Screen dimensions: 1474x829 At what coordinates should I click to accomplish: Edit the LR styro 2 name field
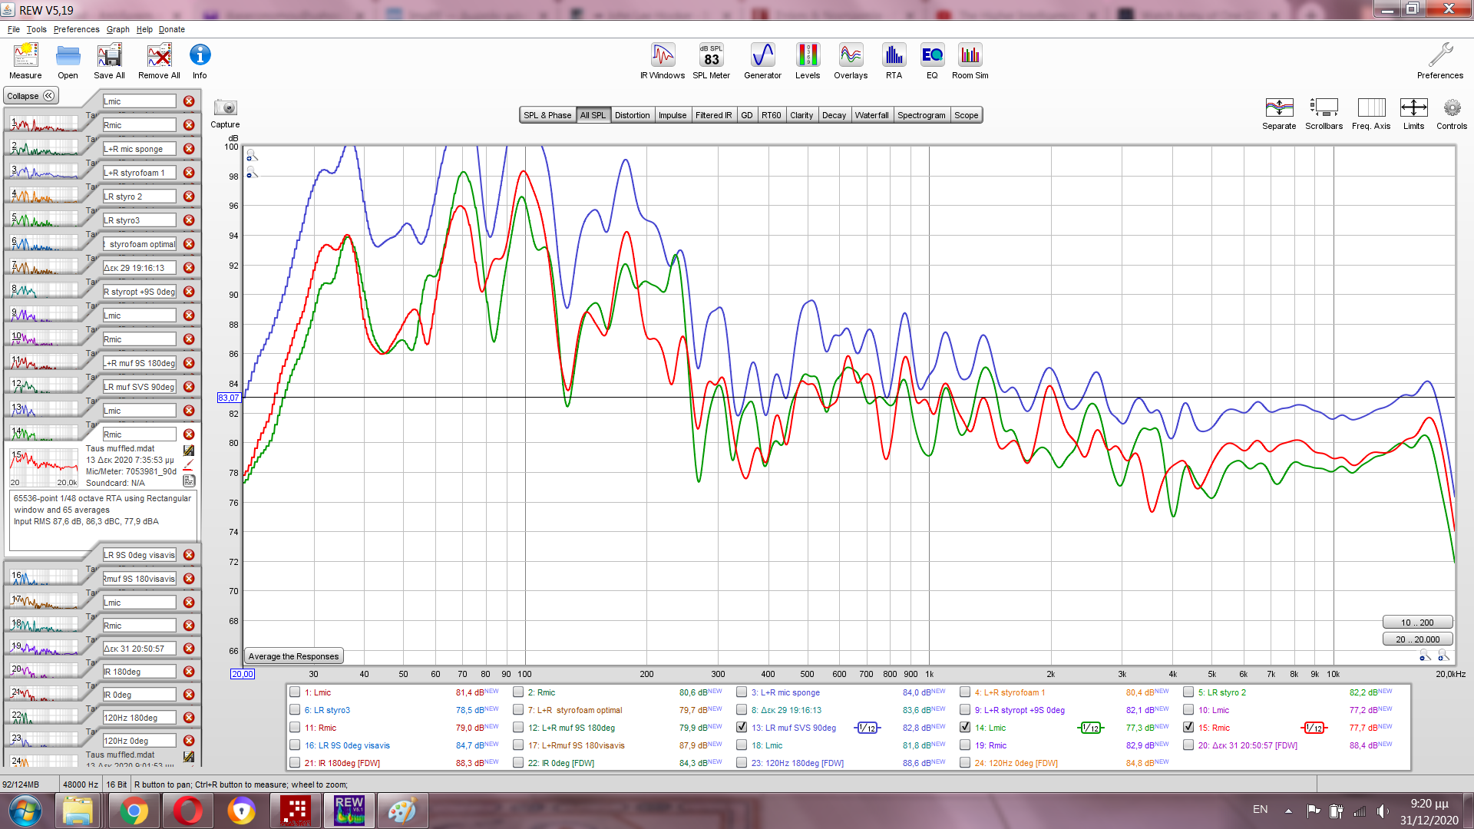tap(140, 197)
